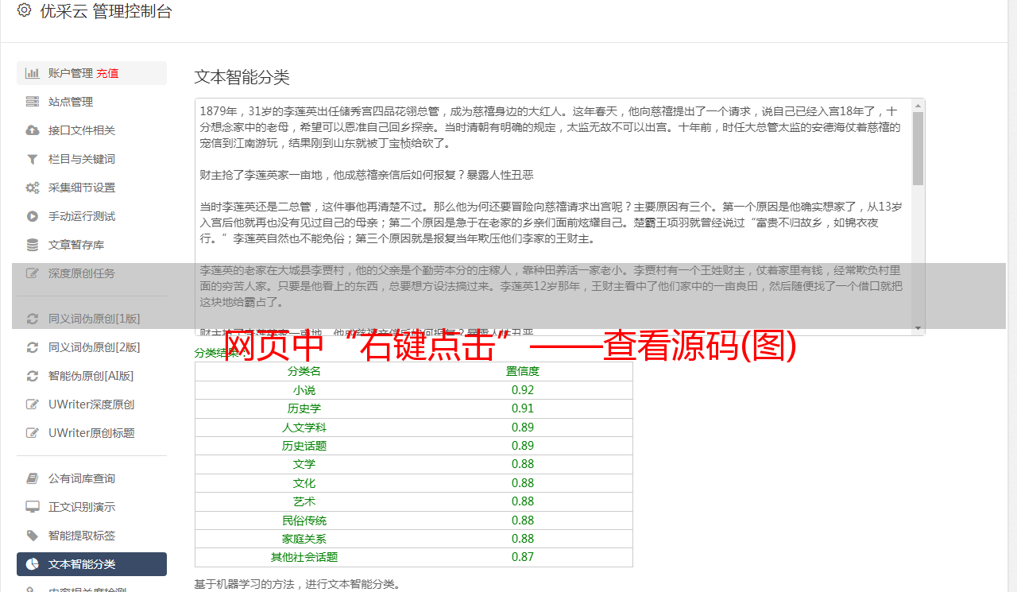
Task: Click the refresh icon for 同义词伪原创[1版]
Action: click(33, 319)
